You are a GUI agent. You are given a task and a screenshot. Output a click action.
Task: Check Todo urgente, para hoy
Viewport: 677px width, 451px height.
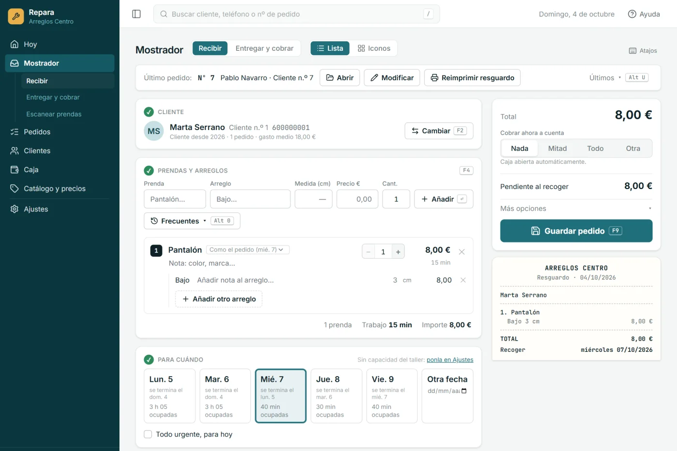[x=148, y=435]
